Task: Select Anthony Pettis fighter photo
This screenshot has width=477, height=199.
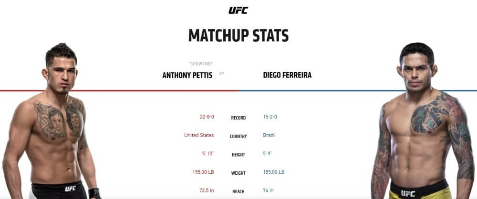Action: coord(52,121)
